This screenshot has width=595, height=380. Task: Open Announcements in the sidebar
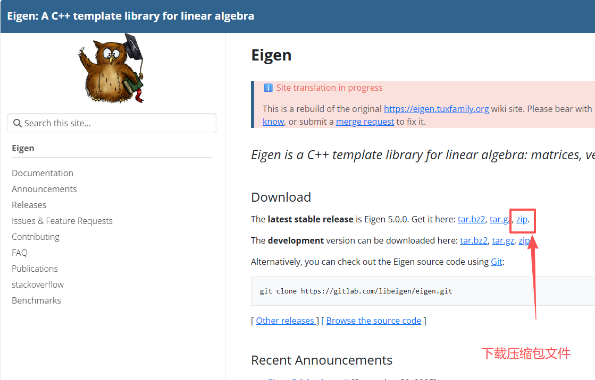point(44,189)
